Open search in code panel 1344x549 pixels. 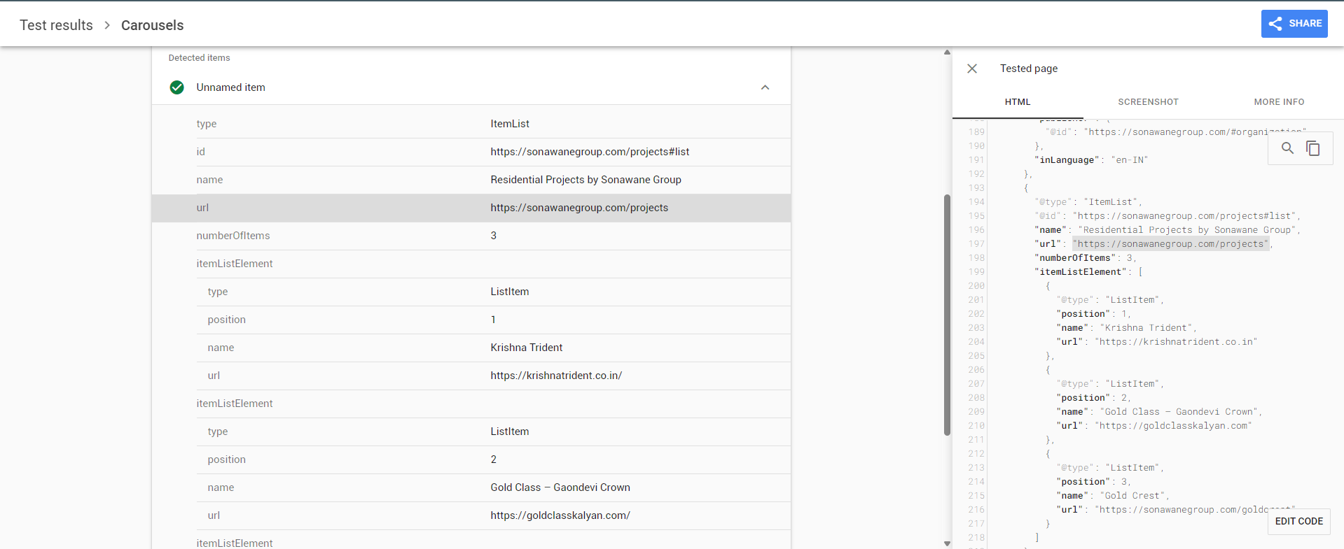tap(1287, 148)
